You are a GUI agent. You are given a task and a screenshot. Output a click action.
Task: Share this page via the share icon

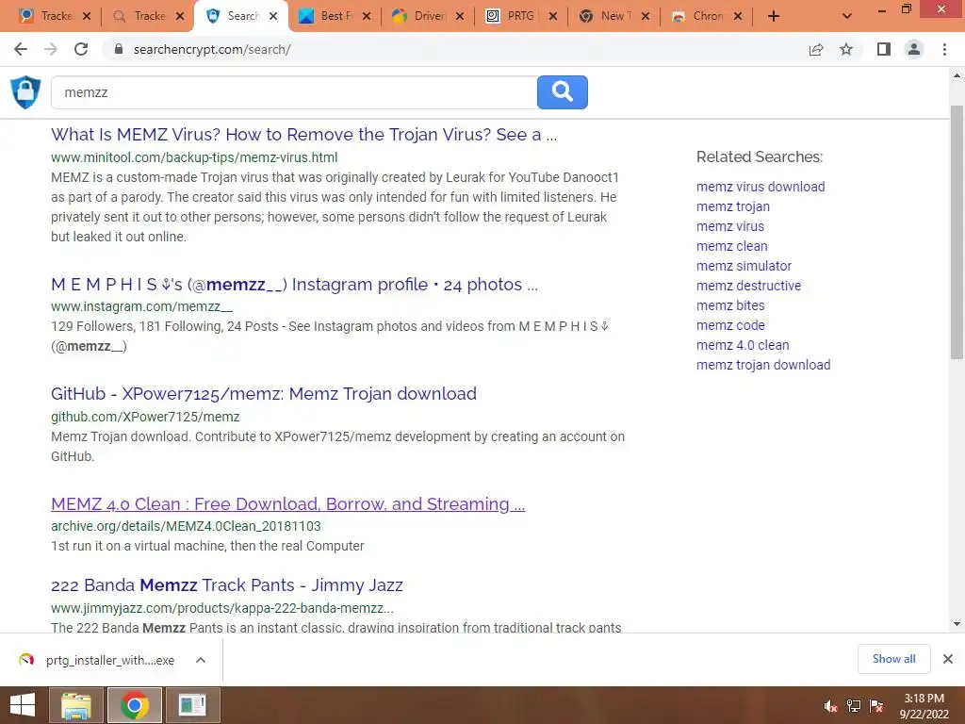click(x=816, y=49)
